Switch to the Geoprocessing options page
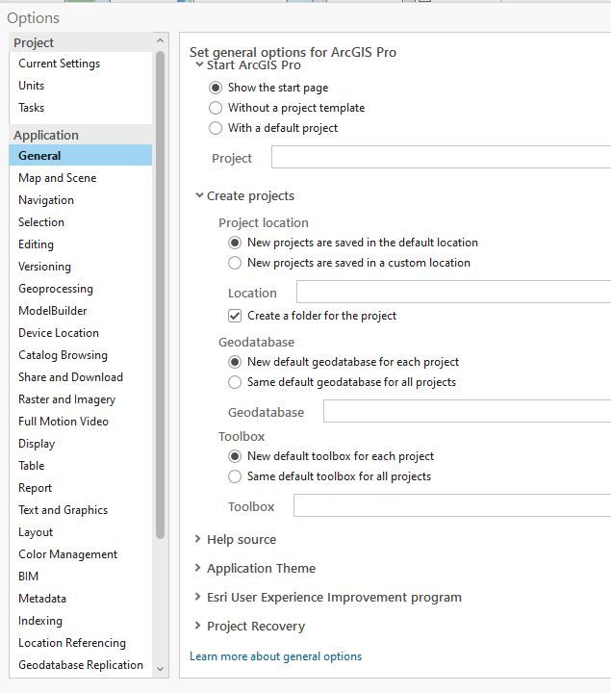Image resolution: width=611 pixels, height=693 pixels. (x=56, y=289)
